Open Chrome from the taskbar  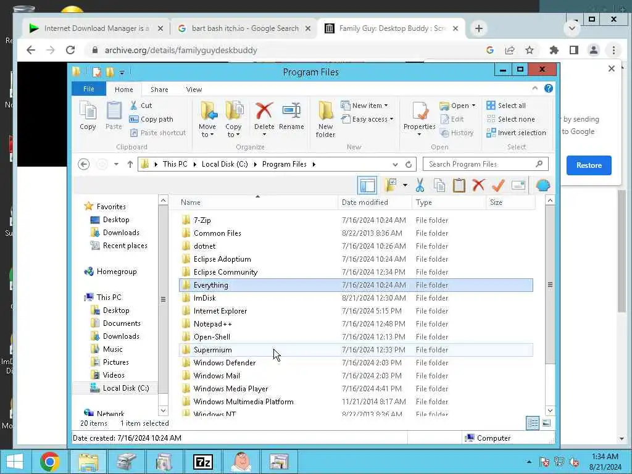[50, 462]
